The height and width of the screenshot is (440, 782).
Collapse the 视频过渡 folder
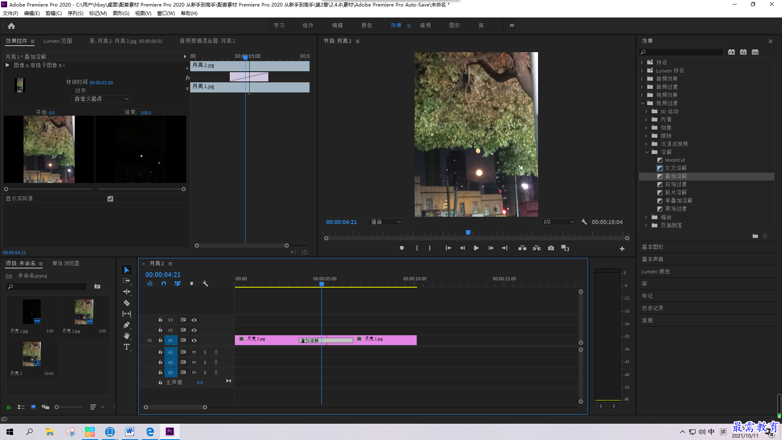642,103
